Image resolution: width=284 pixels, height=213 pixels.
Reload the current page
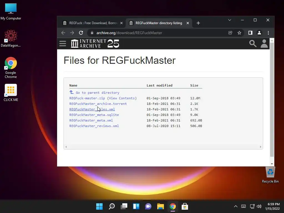pos(81,33)
